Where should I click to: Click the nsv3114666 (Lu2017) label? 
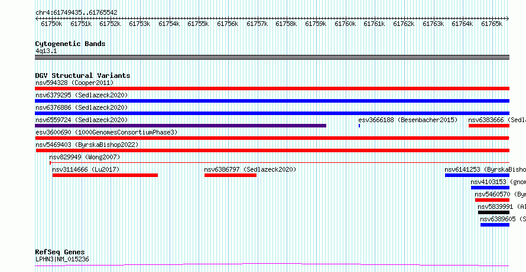[86, 169]
